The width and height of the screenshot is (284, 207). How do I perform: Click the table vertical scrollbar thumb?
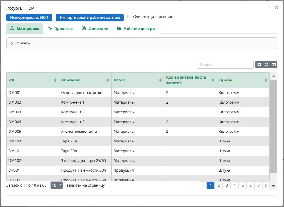[x=274, y=127]
